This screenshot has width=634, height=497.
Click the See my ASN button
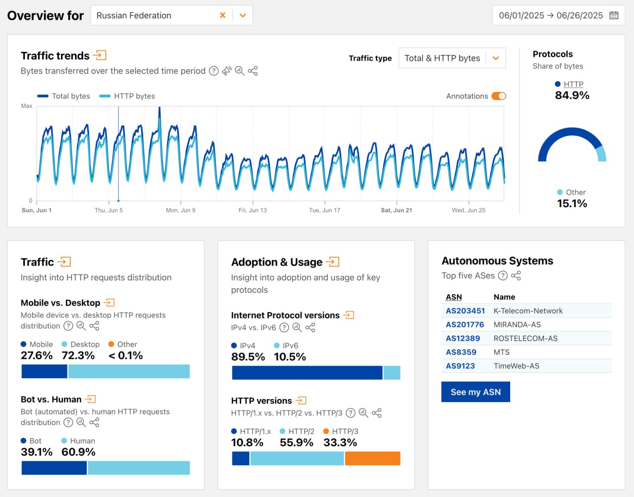475,392
